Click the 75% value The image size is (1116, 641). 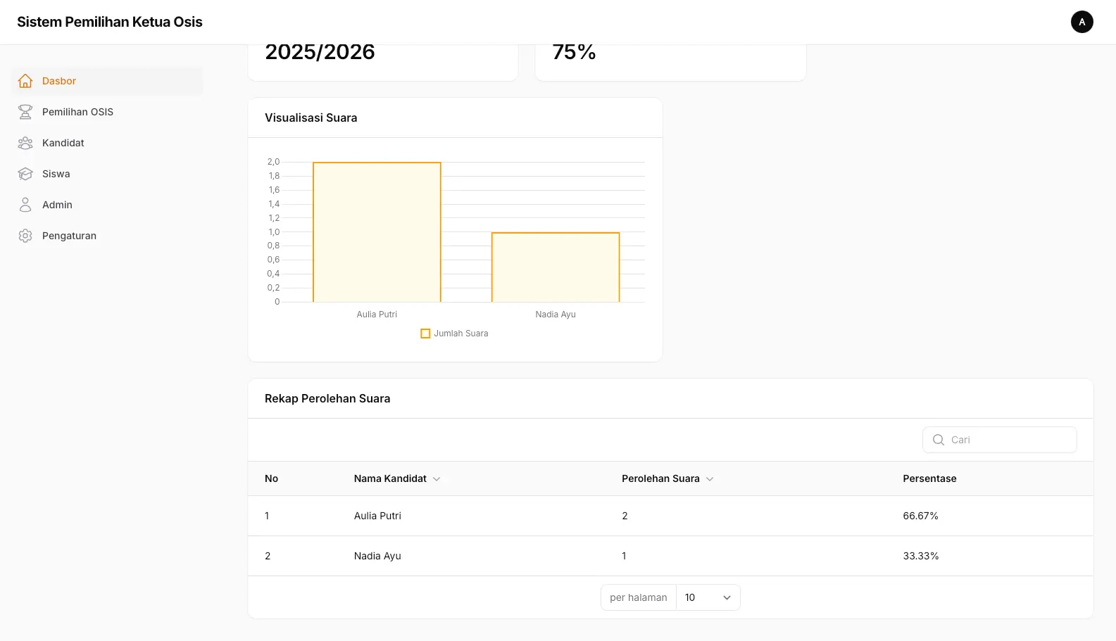coord(574,52)
